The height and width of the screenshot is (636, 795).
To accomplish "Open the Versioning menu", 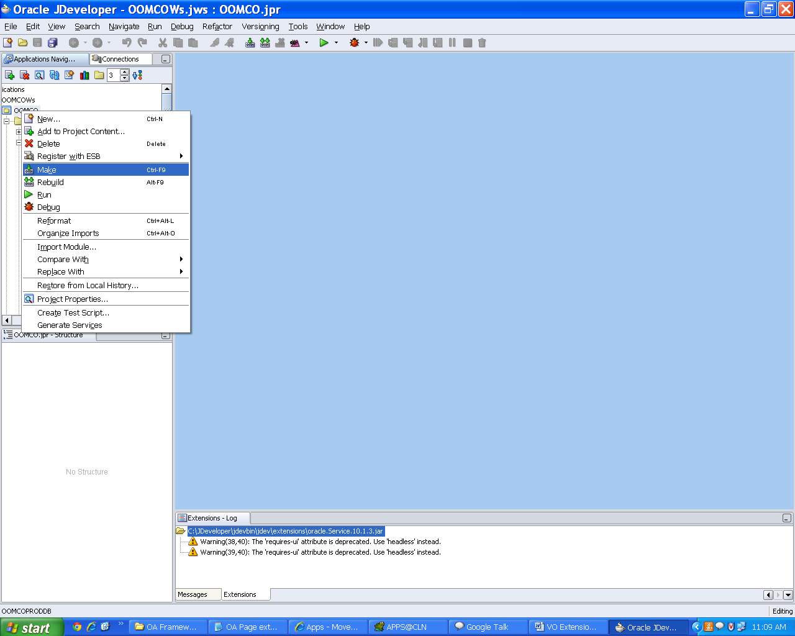I will pos(260,27).
